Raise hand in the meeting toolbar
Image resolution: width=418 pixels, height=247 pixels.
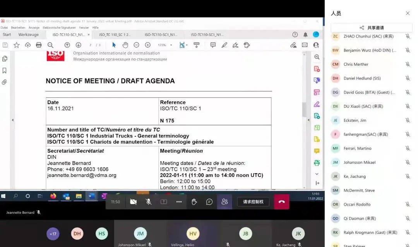(x=194, y=202)
